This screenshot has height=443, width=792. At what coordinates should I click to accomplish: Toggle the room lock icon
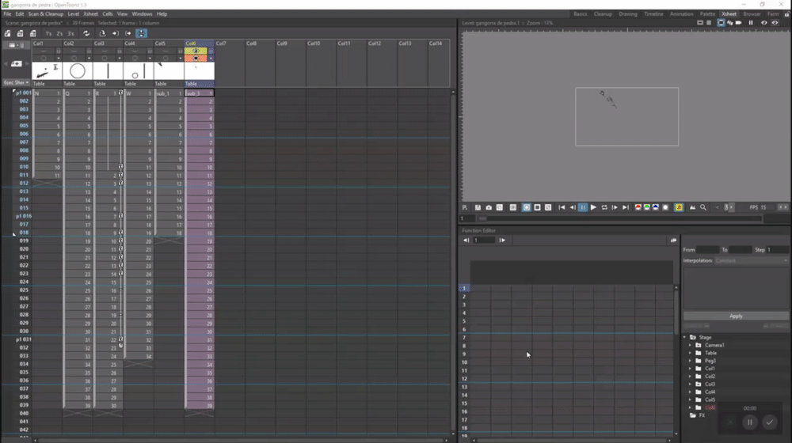coord(786,14)
